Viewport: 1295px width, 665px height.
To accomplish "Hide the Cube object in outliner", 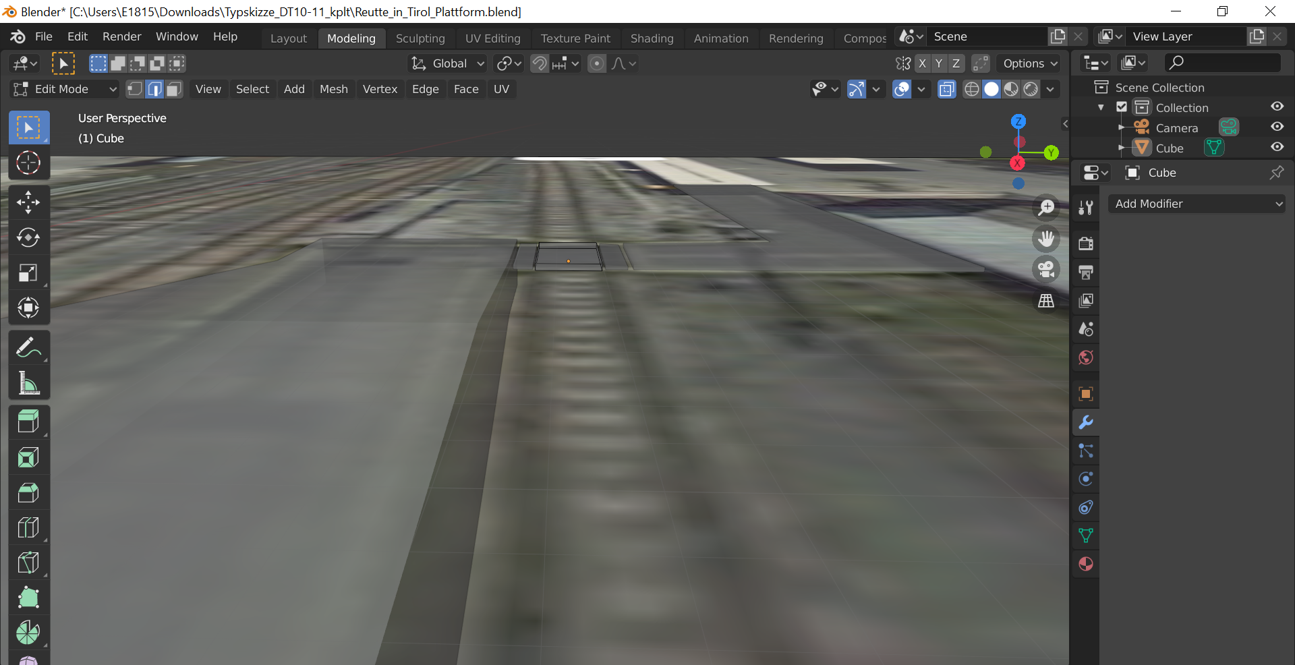I will click(1277, 147).
